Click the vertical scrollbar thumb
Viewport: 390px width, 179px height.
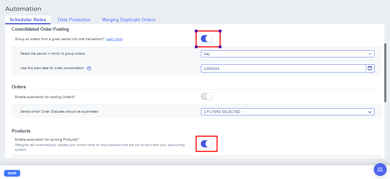click(x=385, y=72)
